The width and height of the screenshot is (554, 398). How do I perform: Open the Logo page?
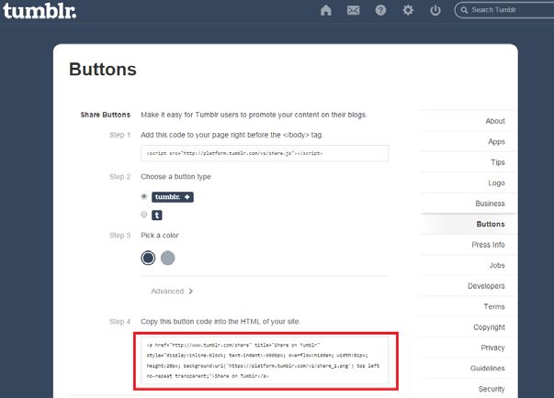click(x=496, y=183)
